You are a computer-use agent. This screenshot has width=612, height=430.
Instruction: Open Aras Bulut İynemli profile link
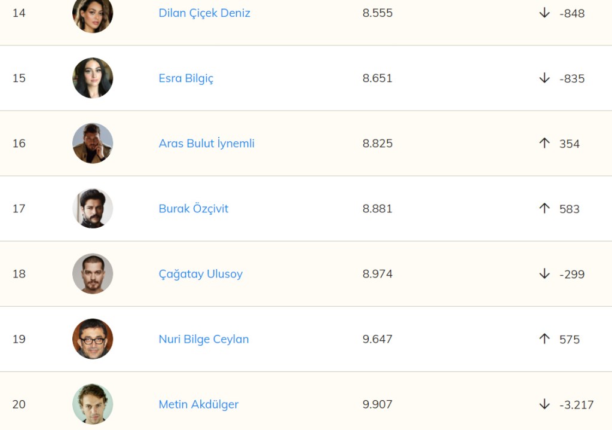206,144
